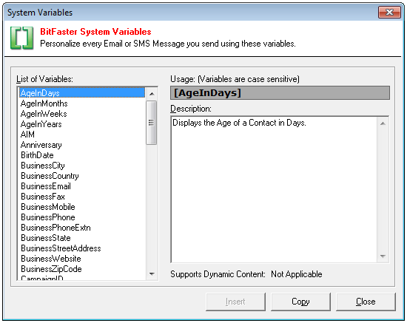Click the 'BitFaster System Variables' heading
The width and height of the screenshot is (407, 323).
pos(95,32)
